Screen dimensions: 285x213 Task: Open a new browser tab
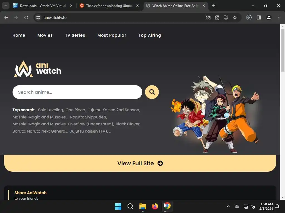pos(214,6)
